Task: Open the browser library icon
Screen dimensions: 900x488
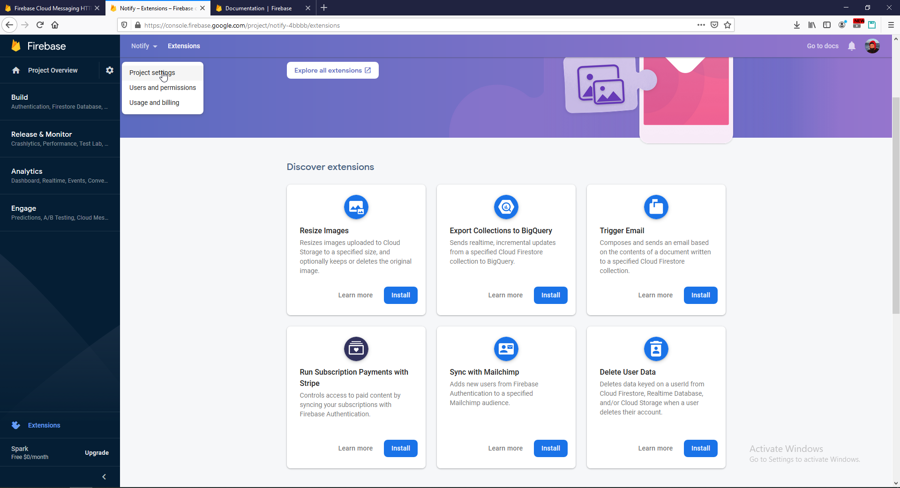Action: tap(812, 25)
